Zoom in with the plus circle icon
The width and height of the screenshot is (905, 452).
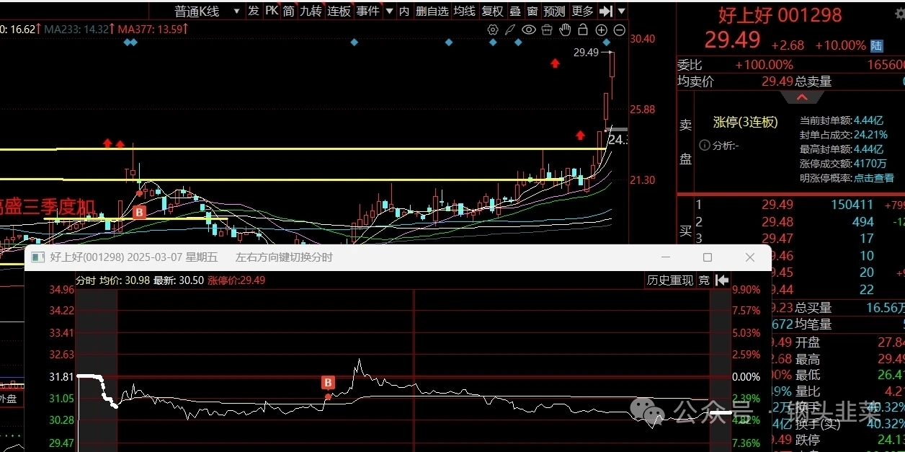[601, 30]
